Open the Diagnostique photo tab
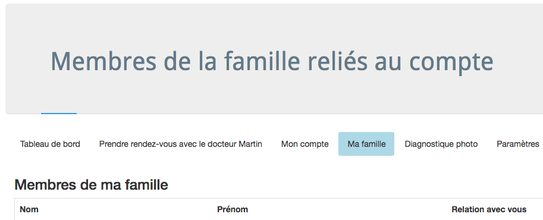 [x=441, y=144]
